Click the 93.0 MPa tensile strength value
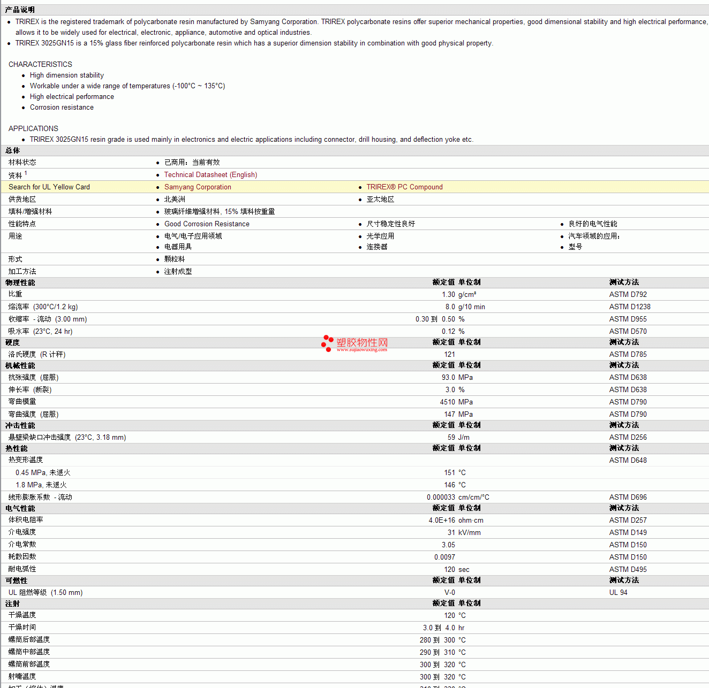The image size is (709, 688). tap(457, 378)
